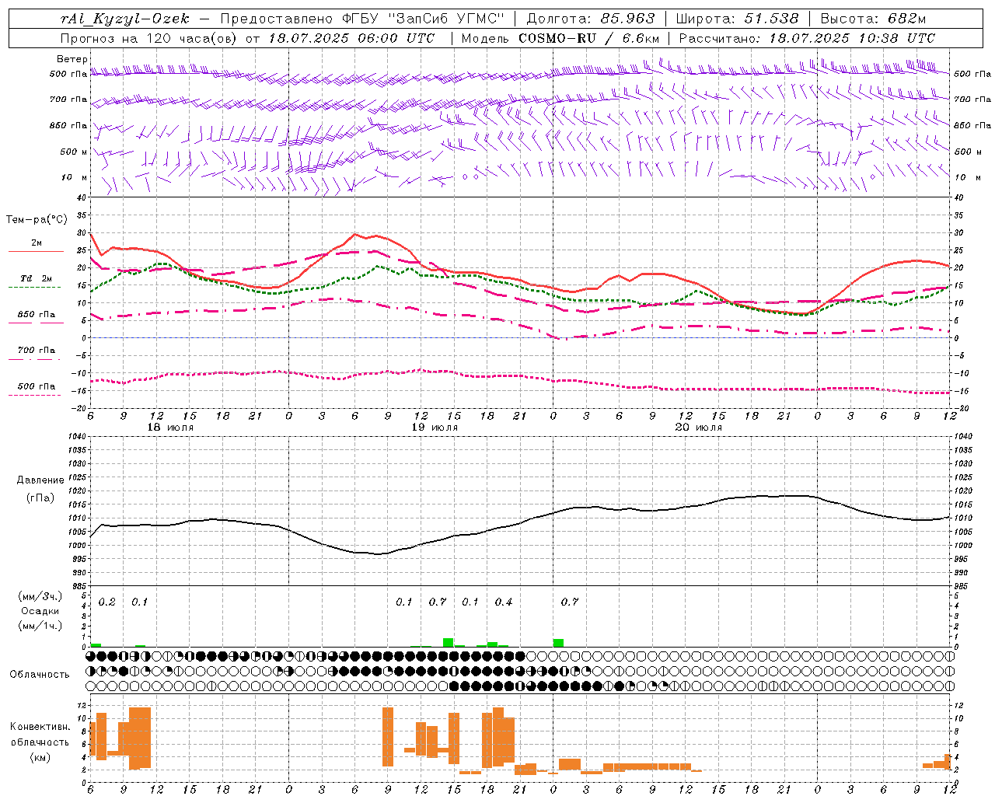
Task: Click the left 10 м wind level label
Action: (75, 177)
